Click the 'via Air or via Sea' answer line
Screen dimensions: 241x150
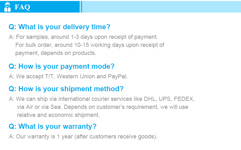[x=103, y=107]
